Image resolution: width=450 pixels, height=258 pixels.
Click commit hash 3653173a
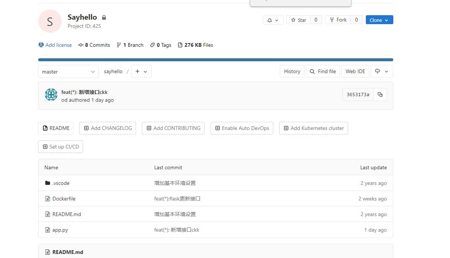click(x=358, y=95)
